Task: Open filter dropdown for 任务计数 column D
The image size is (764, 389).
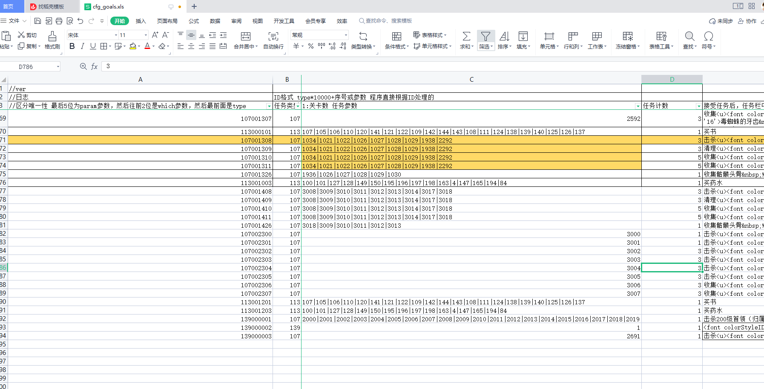Action: (x=698, y=106)
